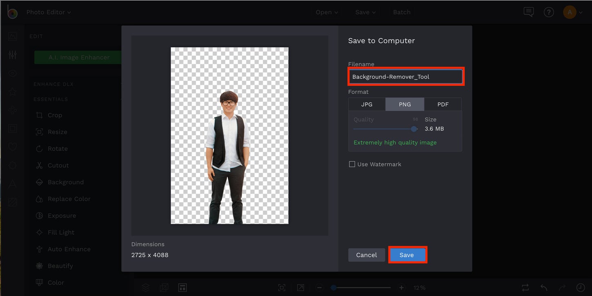Open the Batch menu item

(401, 12)
